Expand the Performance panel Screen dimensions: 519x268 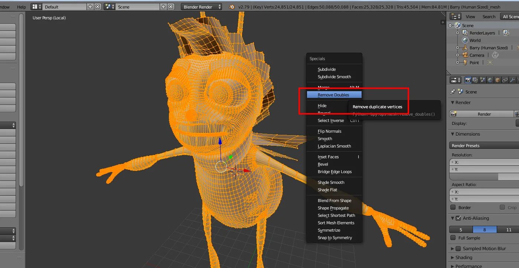click(x=453, y=266)
